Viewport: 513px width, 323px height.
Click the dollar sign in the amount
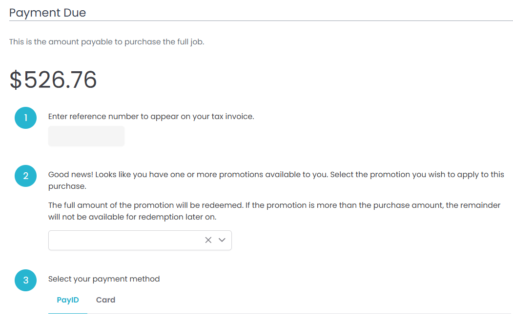click(x=16, y=80)
